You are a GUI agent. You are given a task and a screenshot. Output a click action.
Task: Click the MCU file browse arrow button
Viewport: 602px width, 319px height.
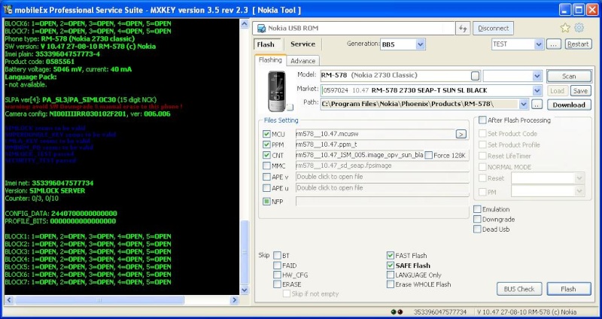point(461,134)
